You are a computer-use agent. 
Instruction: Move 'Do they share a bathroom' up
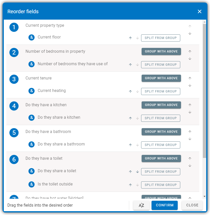130,145
